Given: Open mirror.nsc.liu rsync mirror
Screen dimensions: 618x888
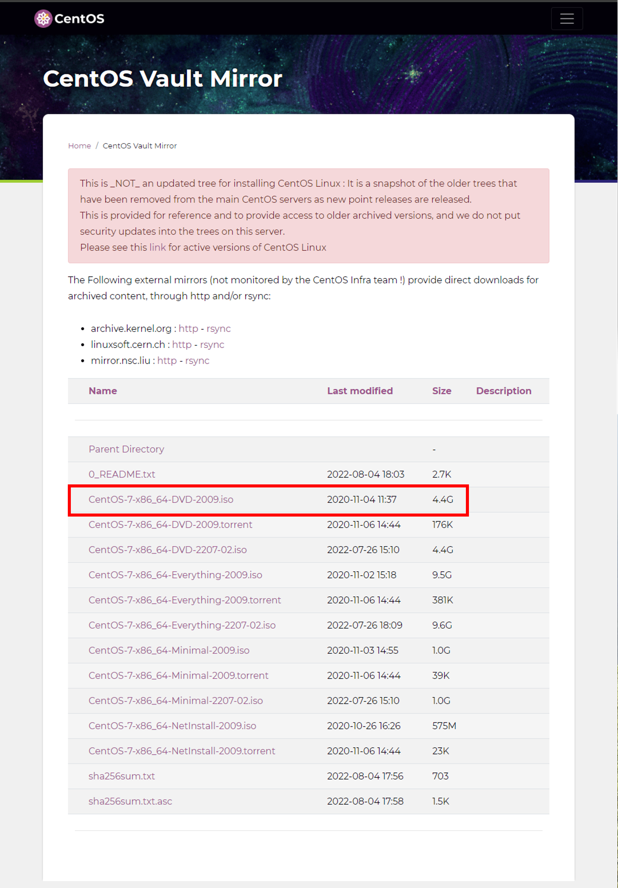Looking at the screenshot, I should (197, 361).
